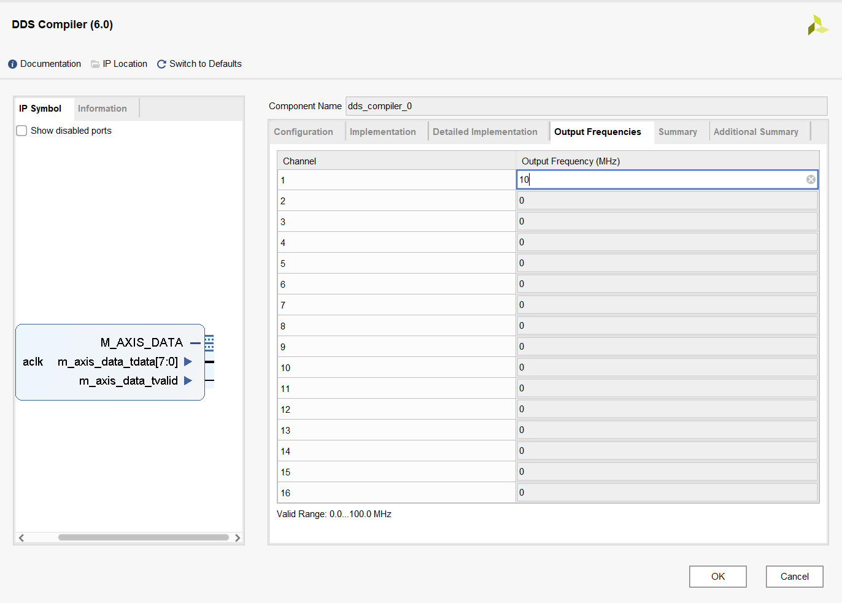Open the Additional Summary tab

[756, 132]
